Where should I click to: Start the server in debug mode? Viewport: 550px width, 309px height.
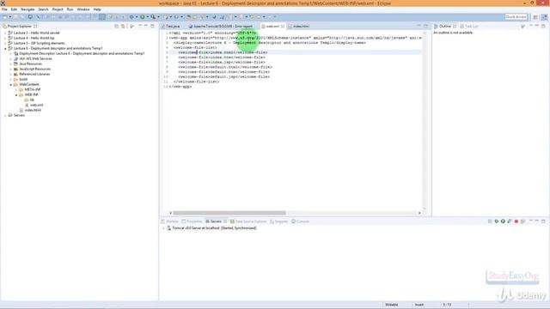(497, 221)
